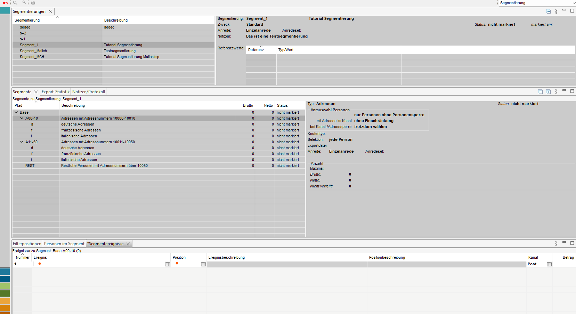Switch to Export-Statistik tab
The image size is (576, 314).
coord(55,92)
